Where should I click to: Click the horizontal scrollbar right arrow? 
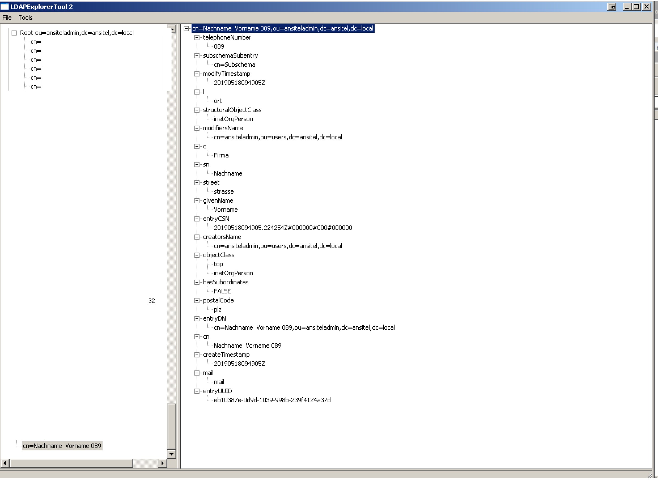pyautogui.click(x=162, y=463)
